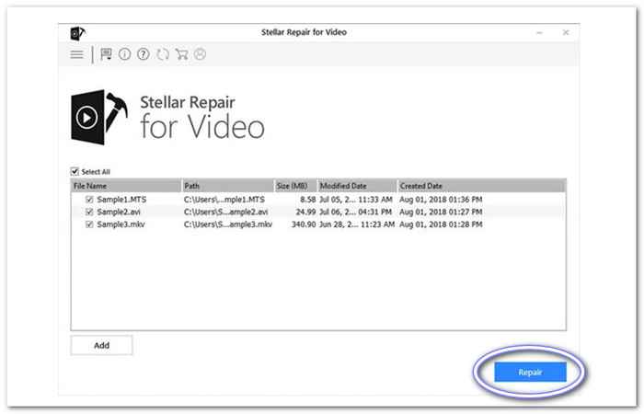Click modified date Jun 28 11:23 AM
Image resolution: width=644 pixels, height=414 pixels.
(357, 224)
